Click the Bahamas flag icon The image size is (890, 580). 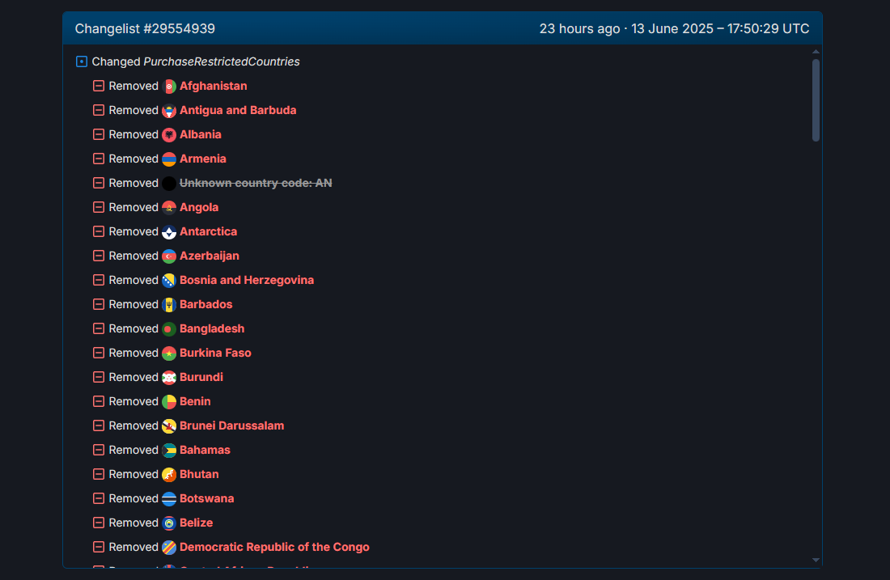[x=169, y=450]
